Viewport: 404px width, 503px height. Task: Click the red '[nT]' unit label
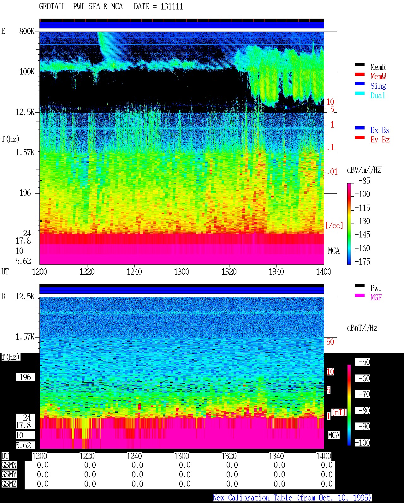[339, 412]
